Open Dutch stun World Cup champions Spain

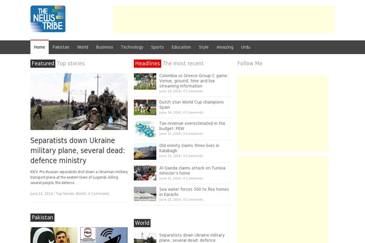click(192, 104)
